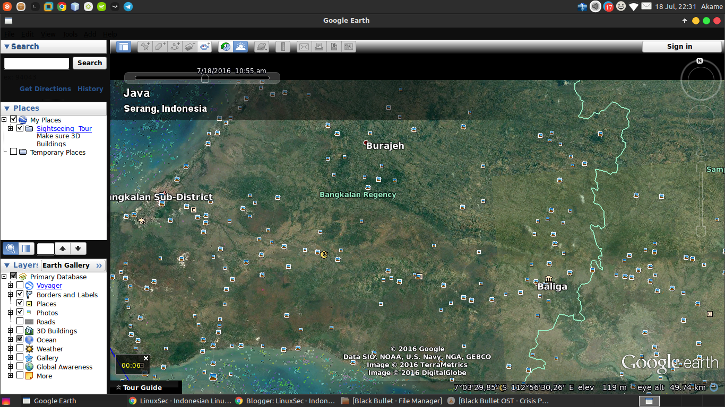Viewport: 725px width, 407px height.
Task: Uncheck the Places layer checkbox
Action: [20, 303]
